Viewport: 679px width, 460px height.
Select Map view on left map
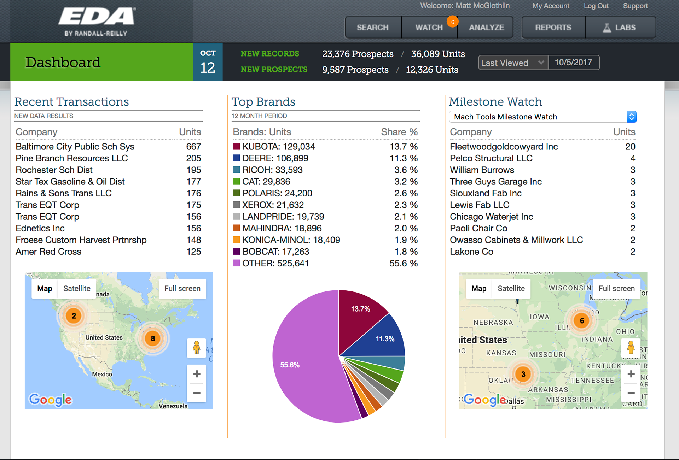(45, 288)
